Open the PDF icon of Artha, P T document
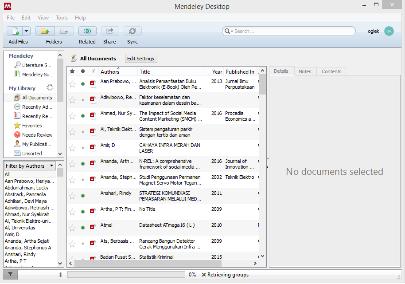Image resolution: width=405 pixels, height=284 pixels. 93,212
